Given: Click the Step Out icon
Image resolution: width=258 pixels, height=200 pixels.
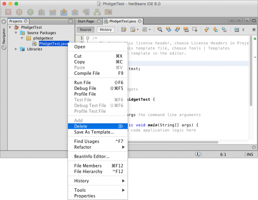Looking at the screenshot, I should [x=75, y=12].
